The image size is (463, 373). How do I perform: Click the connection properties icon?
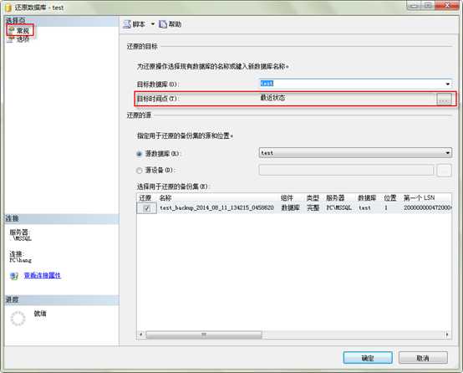tap(14, 276)
